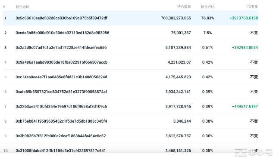Screen dimensions: 276x160
Task: Click the 7D change value +449547.6197
Action: pyautogui.click(x=245, y=106)
